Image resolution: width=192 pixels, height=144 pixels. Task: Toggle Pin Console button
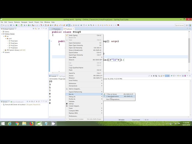(171, 76)
